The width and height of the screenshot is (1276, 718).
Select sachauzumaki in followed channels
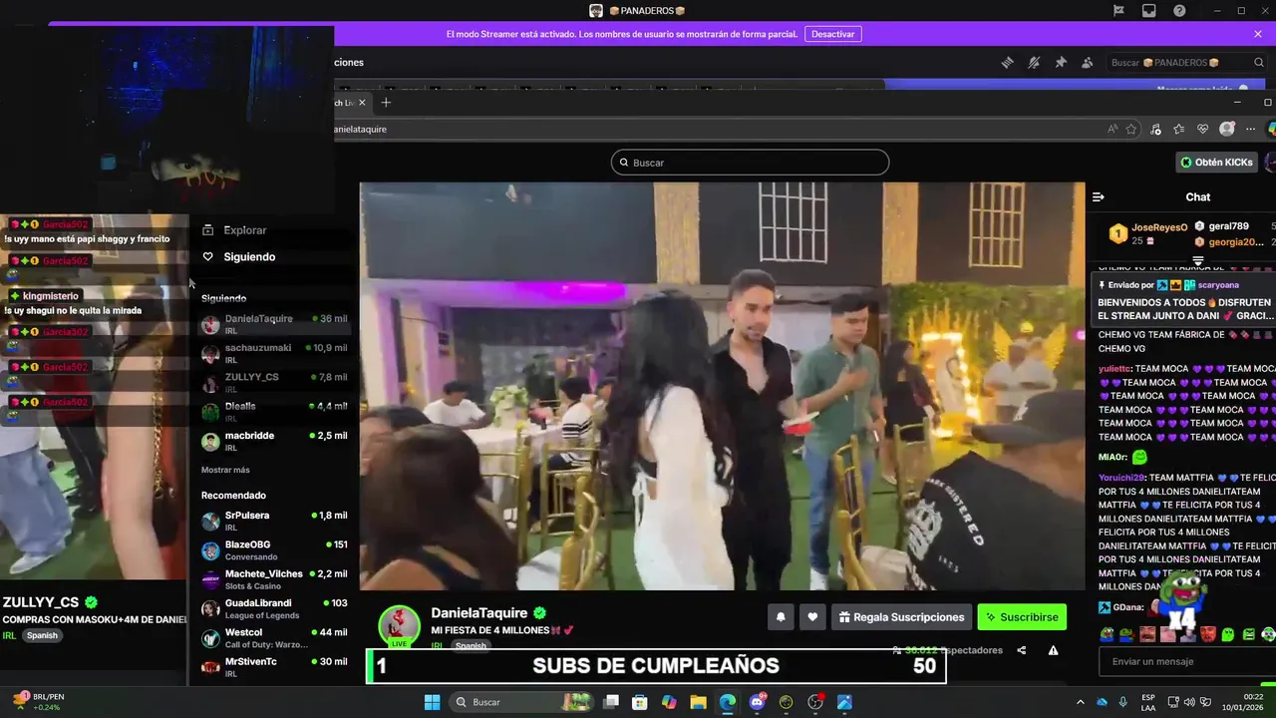[274, 353]
